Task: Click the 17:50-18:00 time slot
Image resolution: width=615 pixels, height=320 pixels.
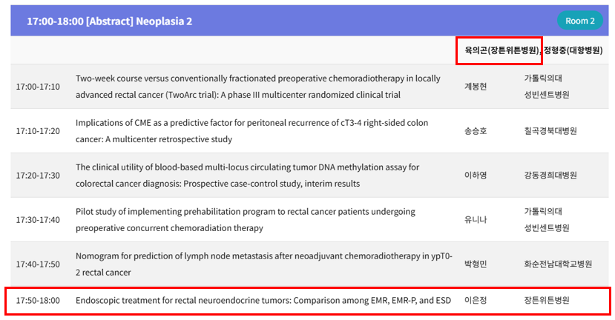Action: [38, 301]
